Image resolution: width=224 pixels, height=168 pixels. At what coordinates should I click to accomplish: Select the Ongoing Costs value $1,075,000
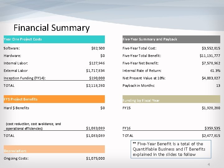96,158
